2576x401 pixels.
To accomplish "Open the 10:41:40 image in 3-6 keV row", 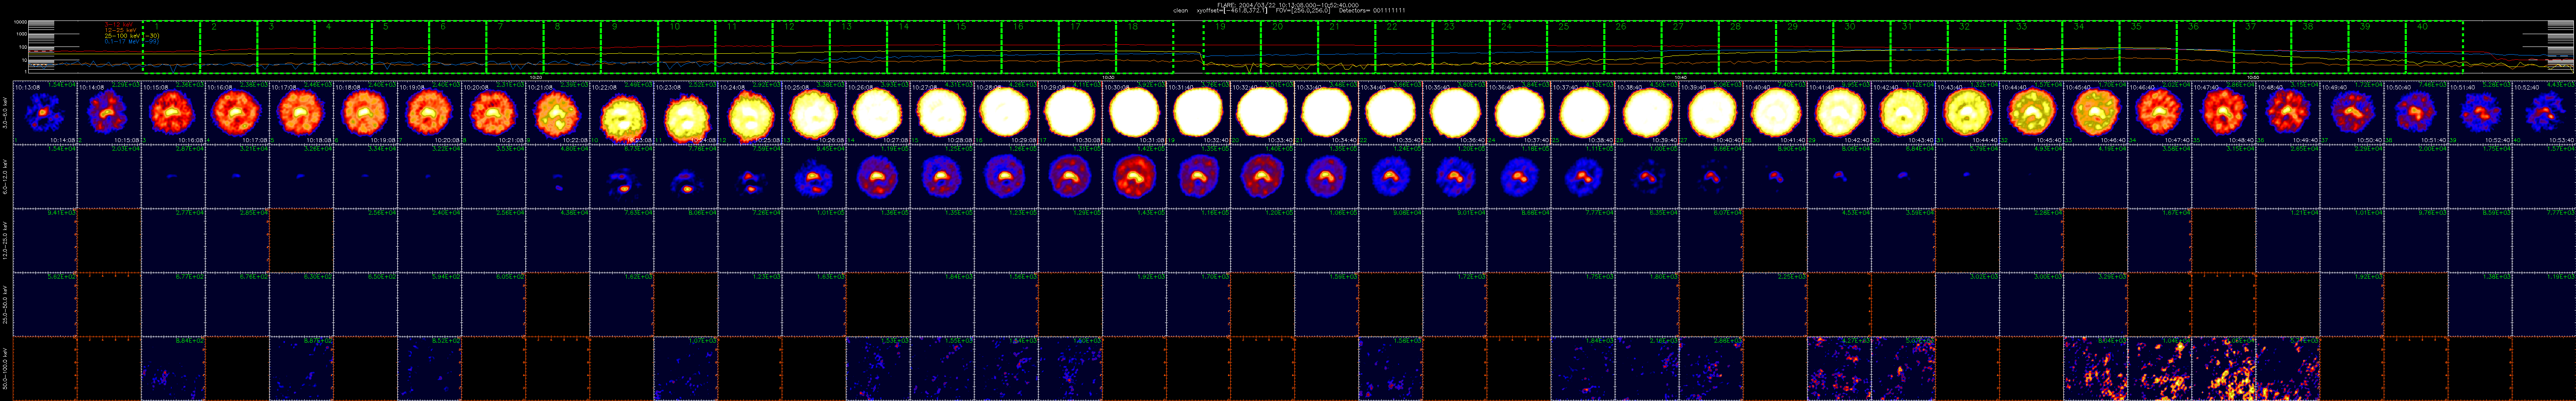I will (1839, 113).
